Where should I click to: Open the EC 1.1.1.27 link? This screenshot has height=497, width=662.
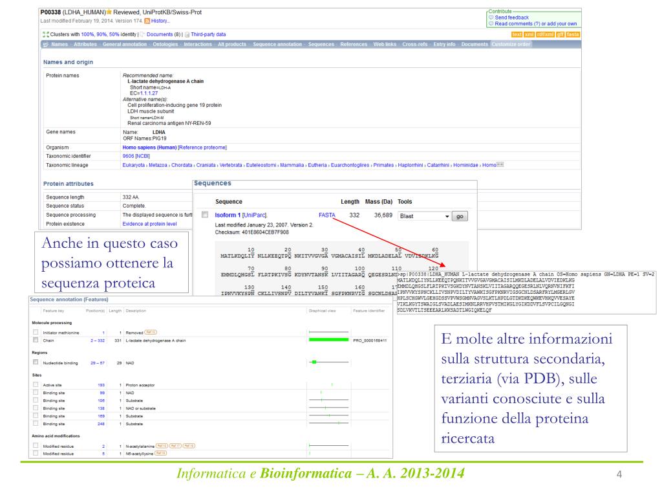tap(149, 93)
